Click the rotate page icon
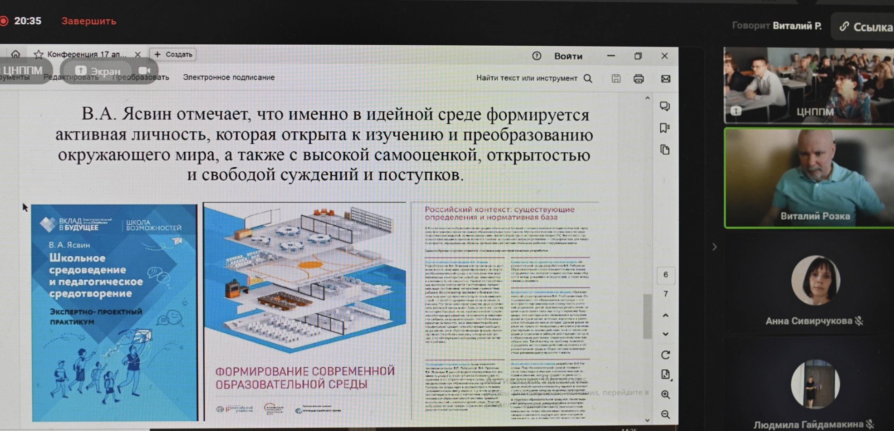 [665, 355]
